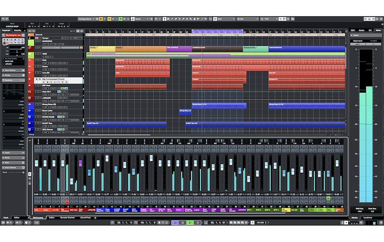This screenshot has height=242, width=384.
Task: Select the PRE CHORUS arranger section block
Action: [179, 47]
